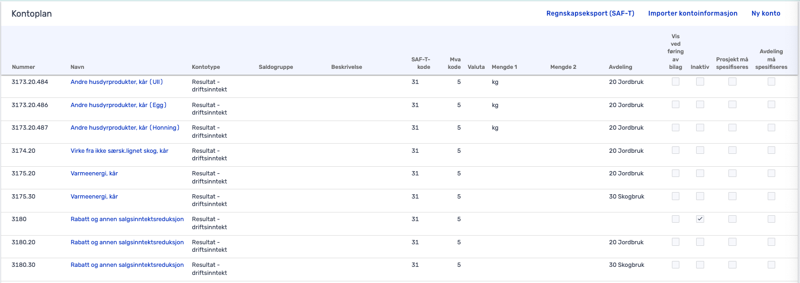Screen dimensions: 800x283
Task: Click the Valuta column header
Action: (x=476, y=67)
